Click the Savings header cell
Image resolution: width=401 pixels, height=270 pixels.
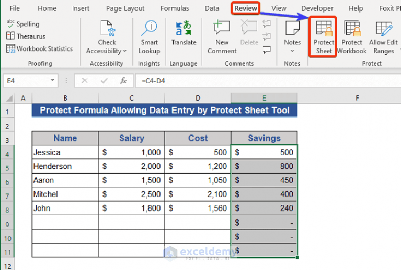pyautogui.click(x=264, y=138)
